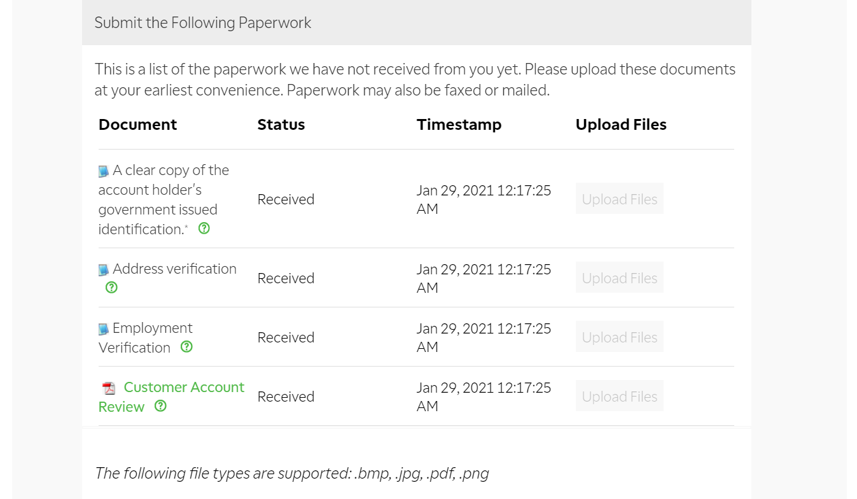
Task: Open the Address verification help icon
Action: click(111, 288)
